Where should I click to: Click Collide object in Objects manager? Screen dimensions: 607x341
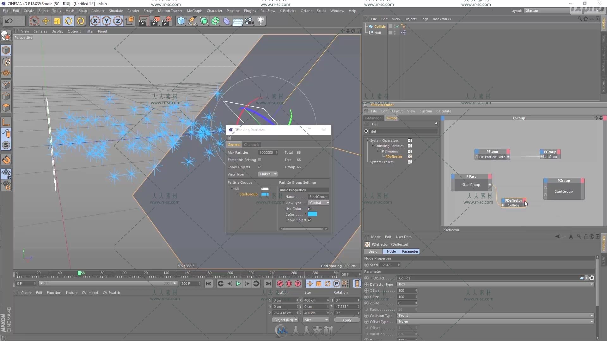tap(380, 27)
